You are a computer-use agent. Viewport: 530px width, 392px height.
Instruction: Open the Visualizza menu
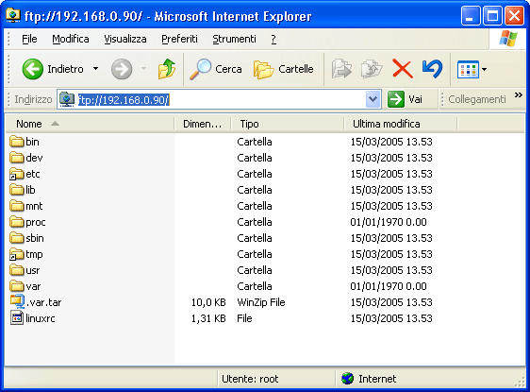[125, 39]
